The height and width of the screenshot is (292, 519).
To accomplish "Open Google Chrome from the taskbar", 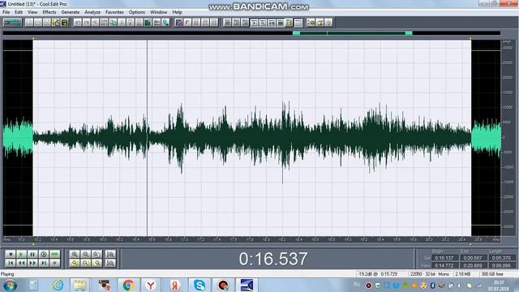I will pos(128,285).
